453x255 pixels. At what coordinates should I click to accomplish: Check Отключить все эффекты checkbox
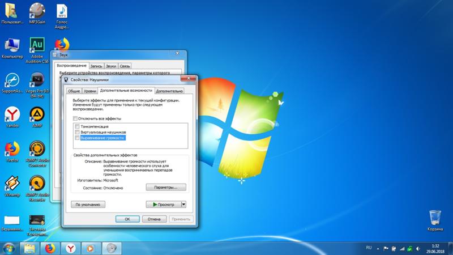(75, 118)
